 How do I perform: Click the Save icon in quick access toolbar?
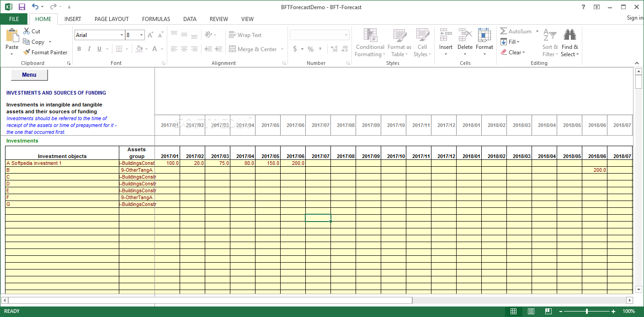[21, 7]
